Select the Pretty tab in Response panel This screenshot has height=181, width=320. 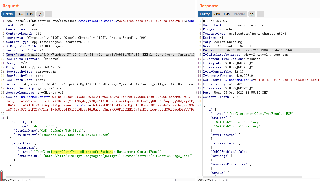click(x=205, y=14)
